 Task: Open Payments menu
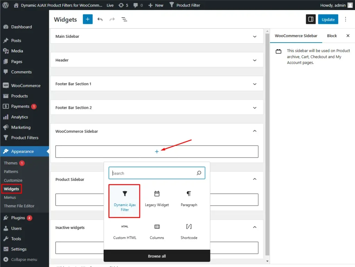tap(25, 106)
